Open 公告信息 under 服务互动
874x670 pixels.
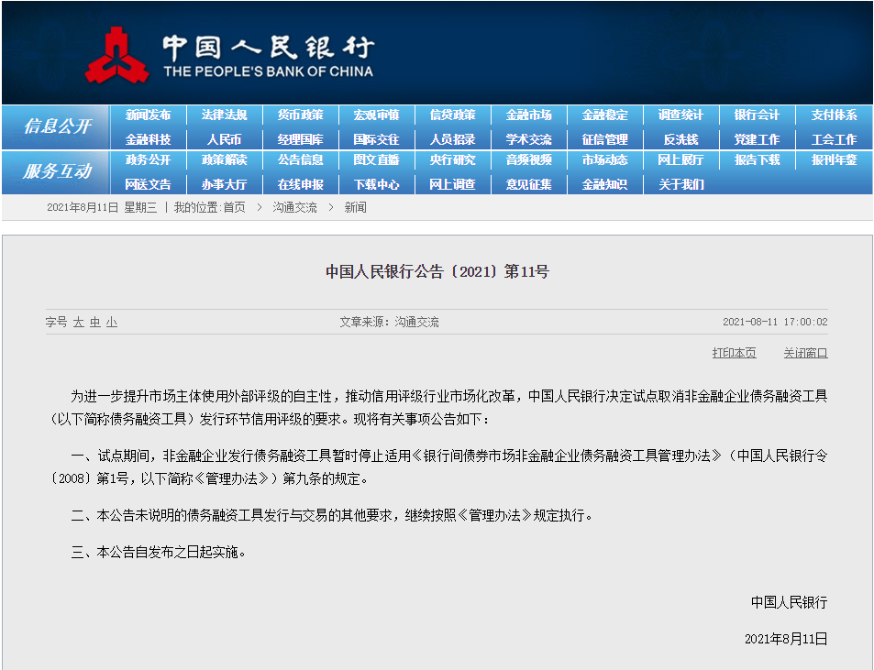tap(301, 160)
